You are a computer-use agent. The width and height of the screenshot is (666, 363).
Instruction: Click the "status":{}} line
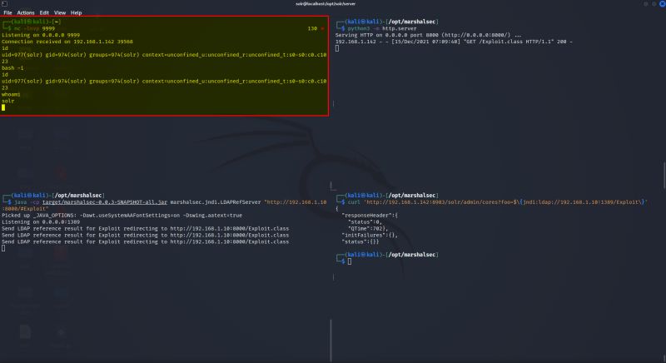(360, 241)
